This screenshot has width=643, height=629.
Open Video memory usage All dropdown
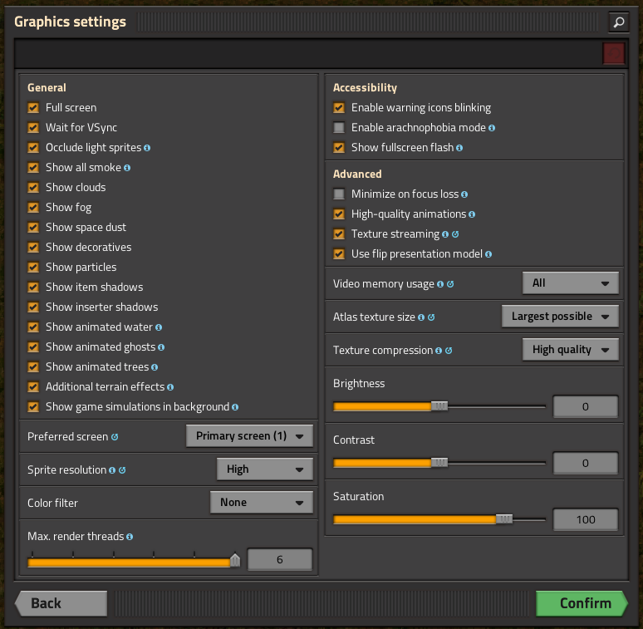point(571,283)
